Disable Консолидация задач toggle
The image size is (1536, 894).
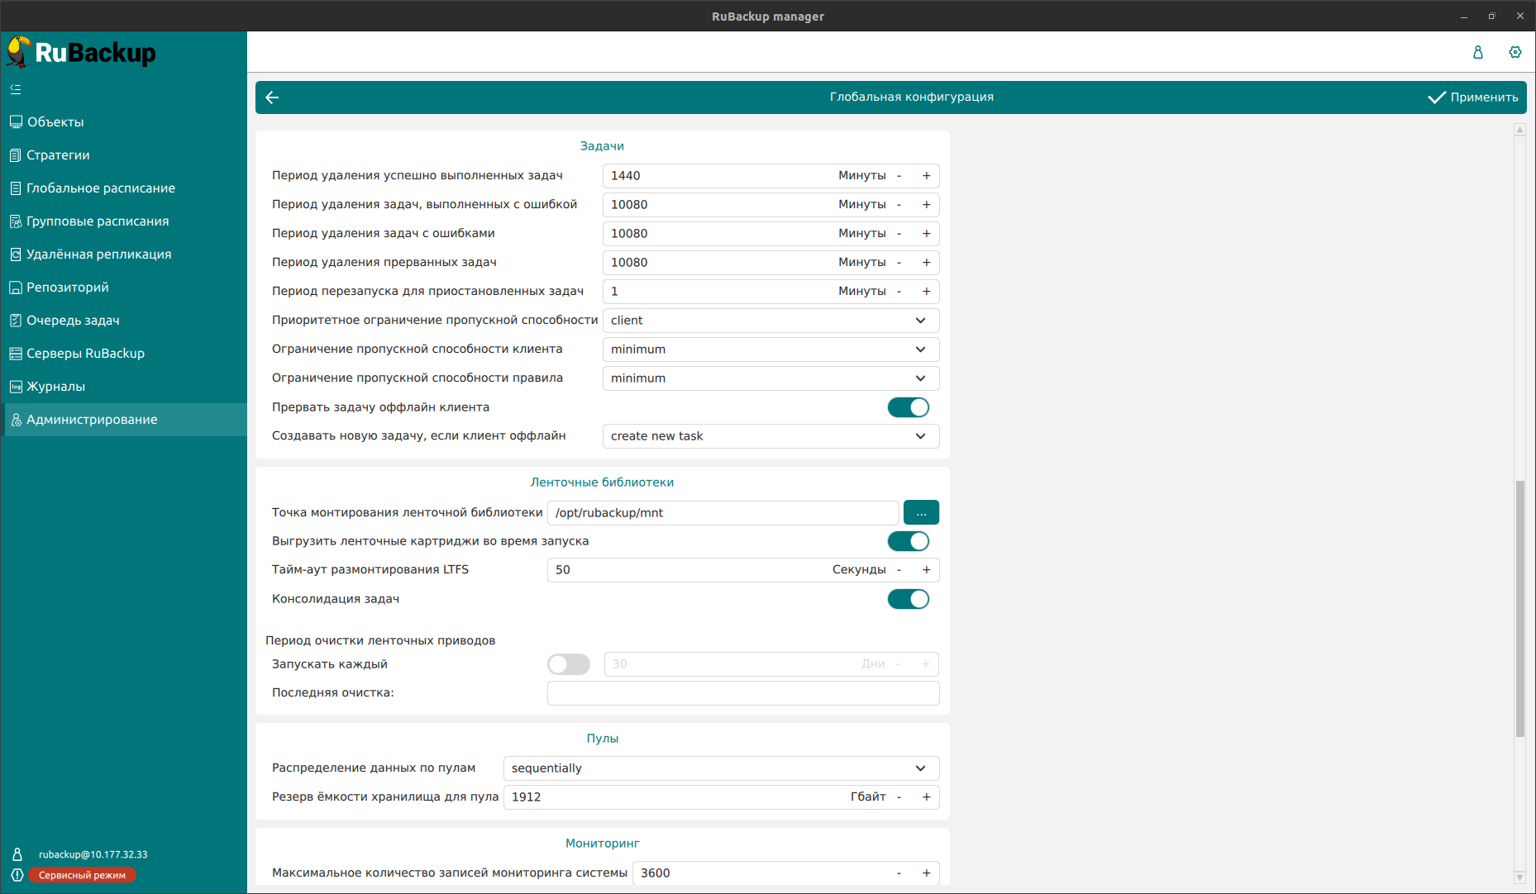point(908,599)
